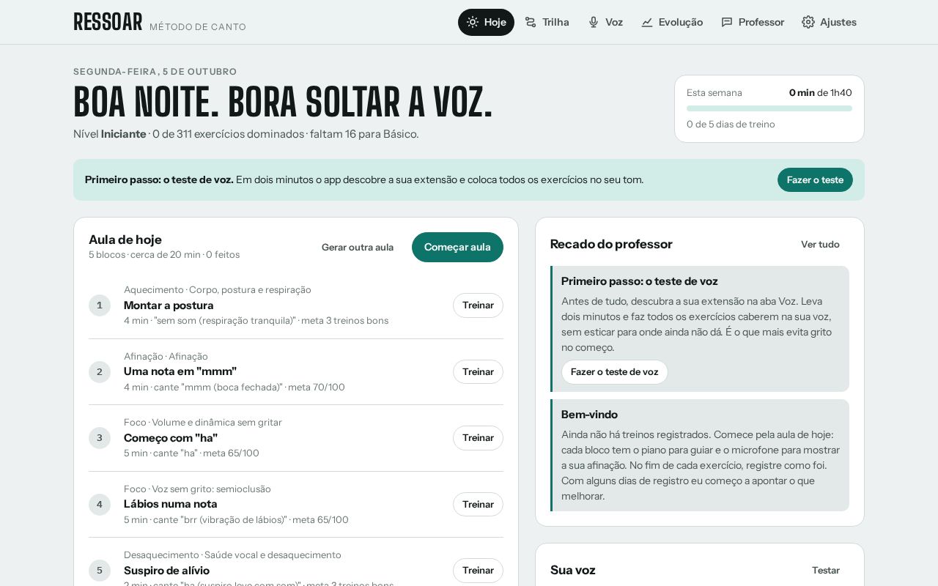Open the Ajustes settings tab
This screenshot has height=586, width=938.
pyautogui.click(x=829, y=22)
